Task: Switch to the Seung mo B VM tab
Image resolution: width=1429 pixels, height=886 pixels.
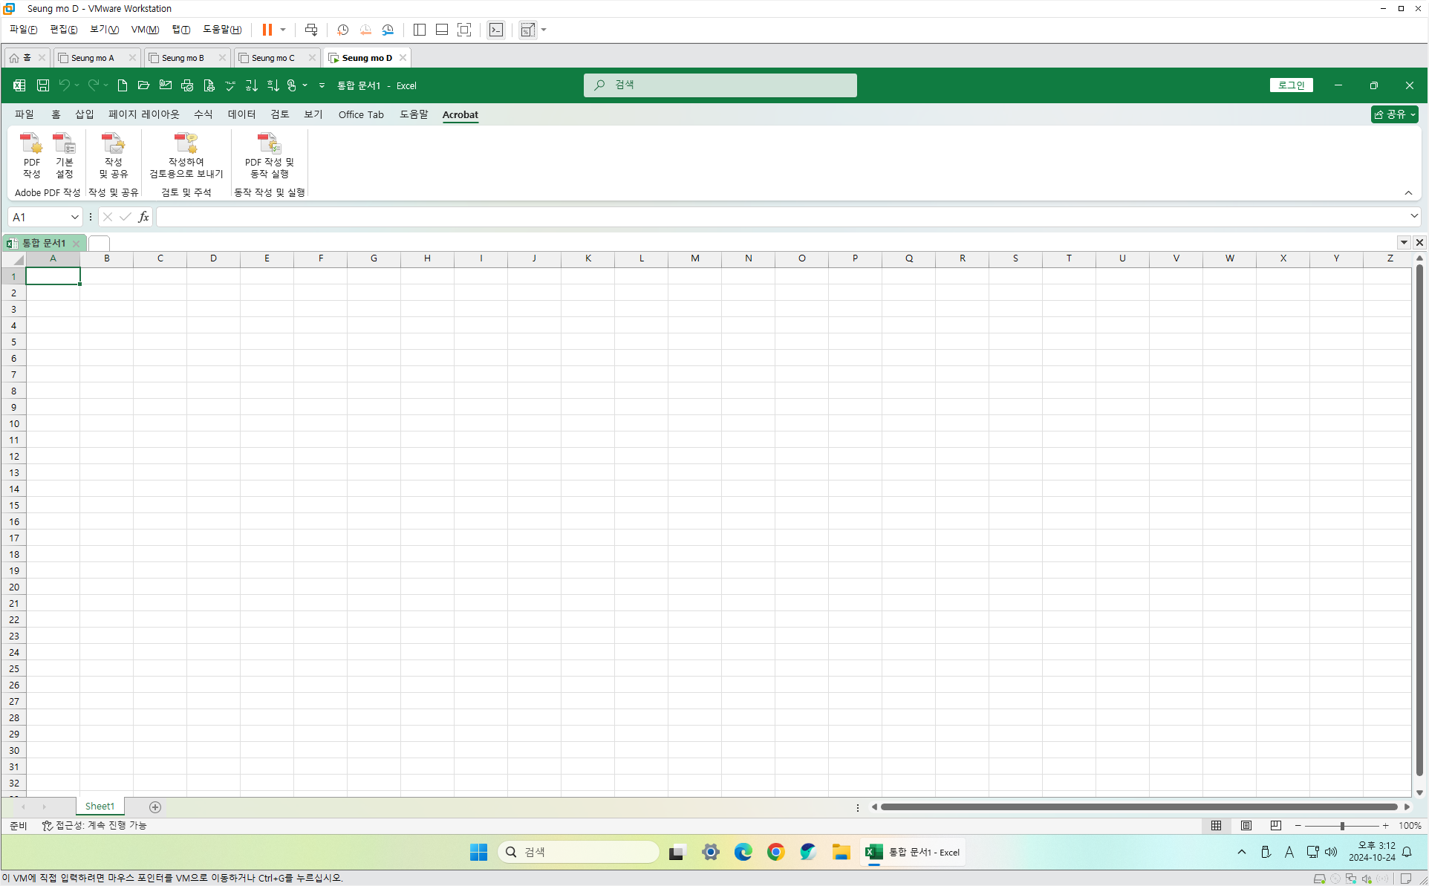Action: (183, 58)
